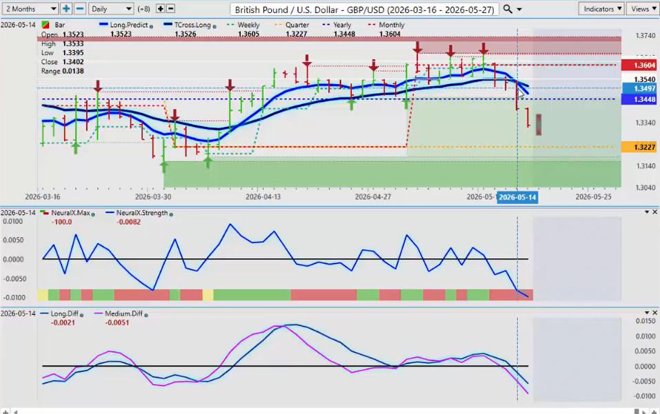Click the blue plus zoom-in button

click(66, 9)
